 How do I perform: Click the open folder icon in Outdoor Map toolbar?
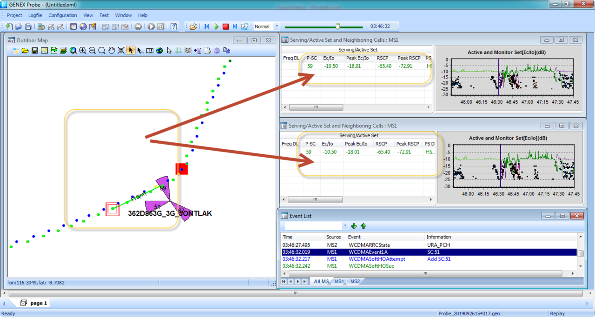tap(25, 50)
